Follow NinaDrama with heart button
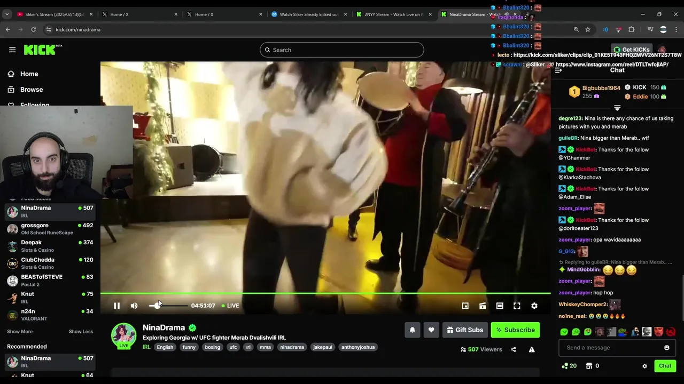 pos(431,330)
